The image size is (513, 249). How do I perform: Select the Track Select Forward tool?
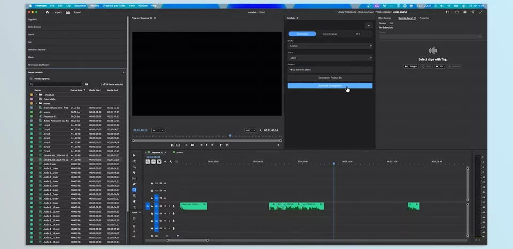[134, 161]
